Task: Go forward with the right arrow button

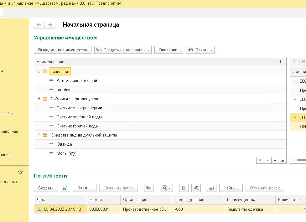Action: [x=50, y=25]
